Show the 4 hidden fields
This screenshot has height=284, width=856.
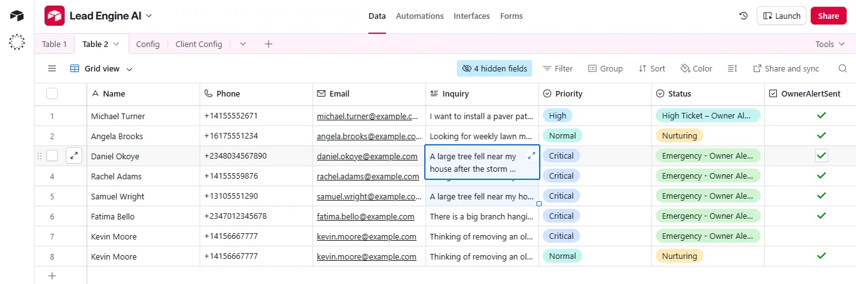click(x=495, y=68)
